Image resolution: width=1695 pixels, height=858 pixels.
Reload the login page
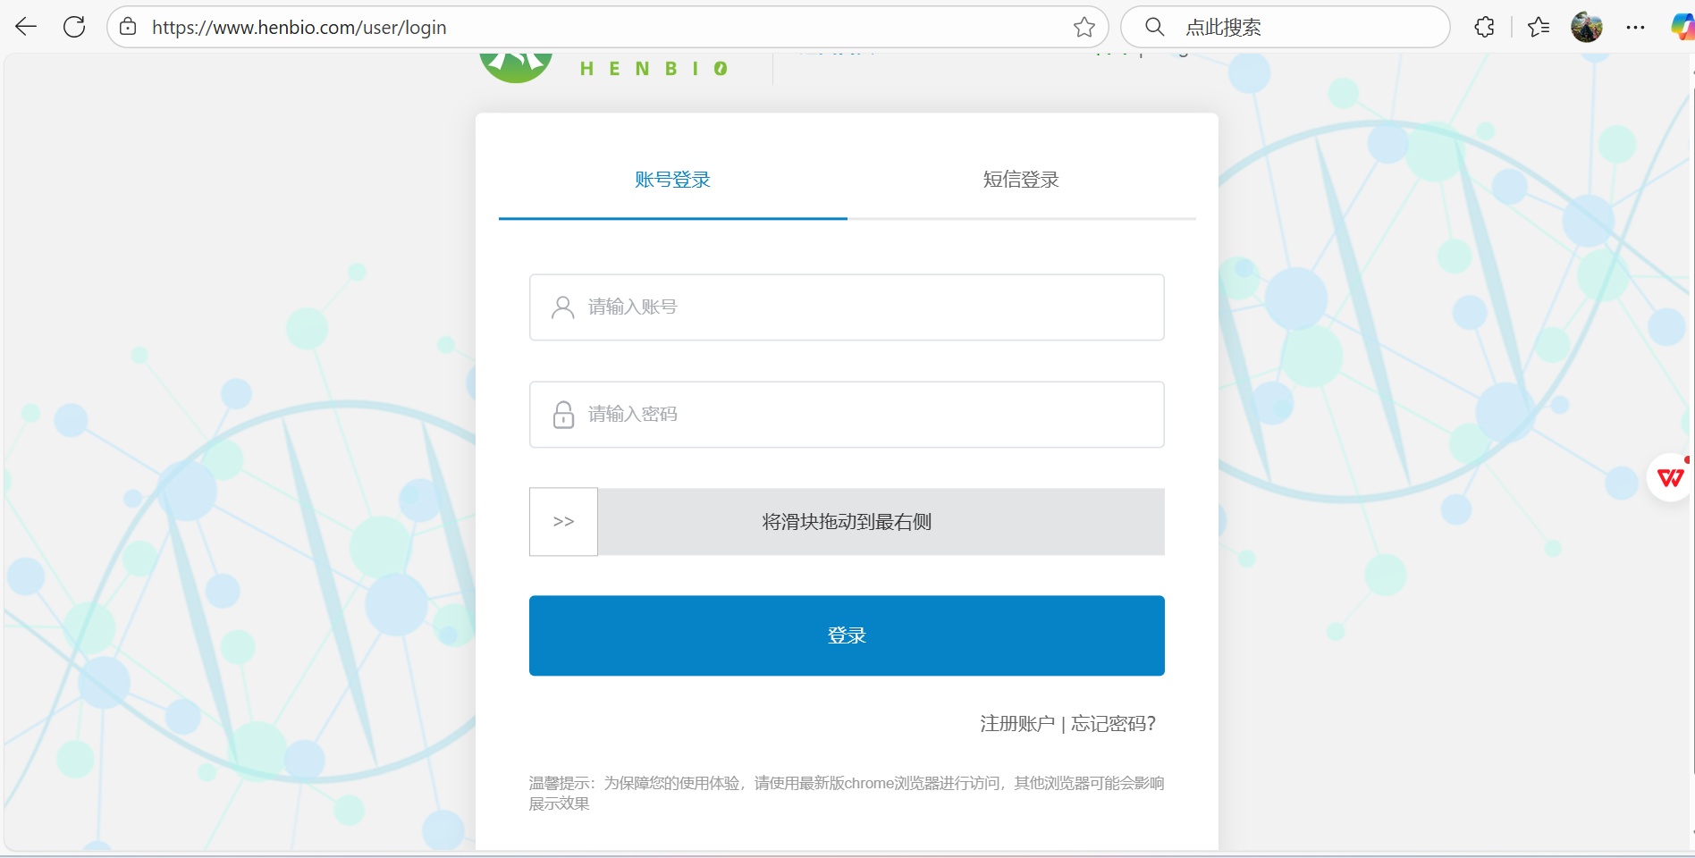[x=74, y=26]
